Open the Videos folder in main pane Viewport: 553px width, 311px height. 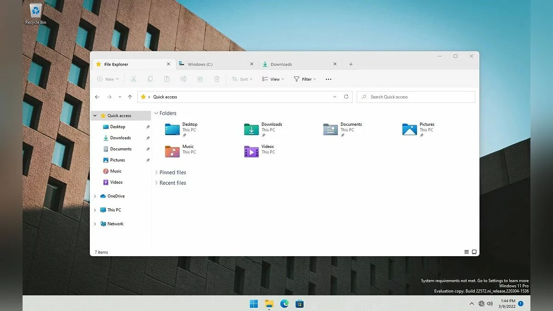point(252,151)
